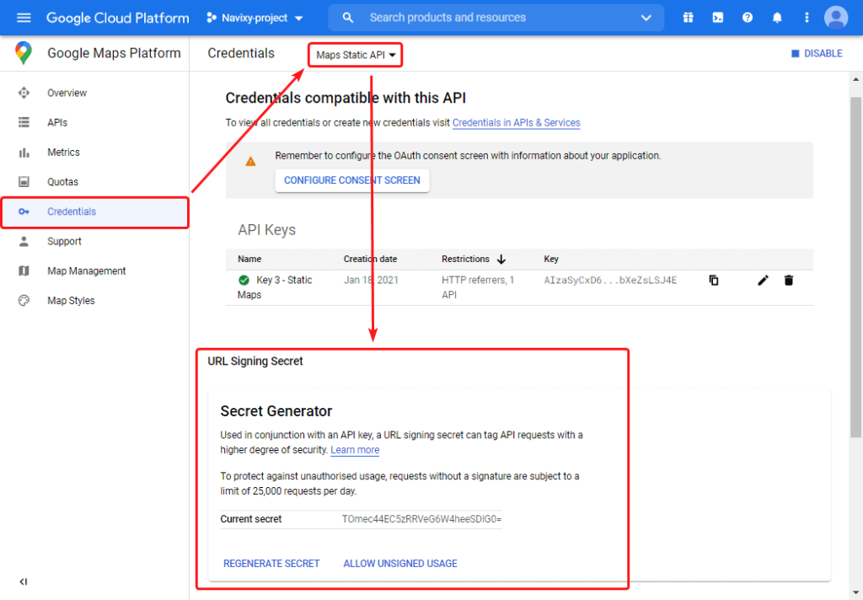863x600 pixels.
Task: Click the DISABLE API button
Action: [817, 53]
